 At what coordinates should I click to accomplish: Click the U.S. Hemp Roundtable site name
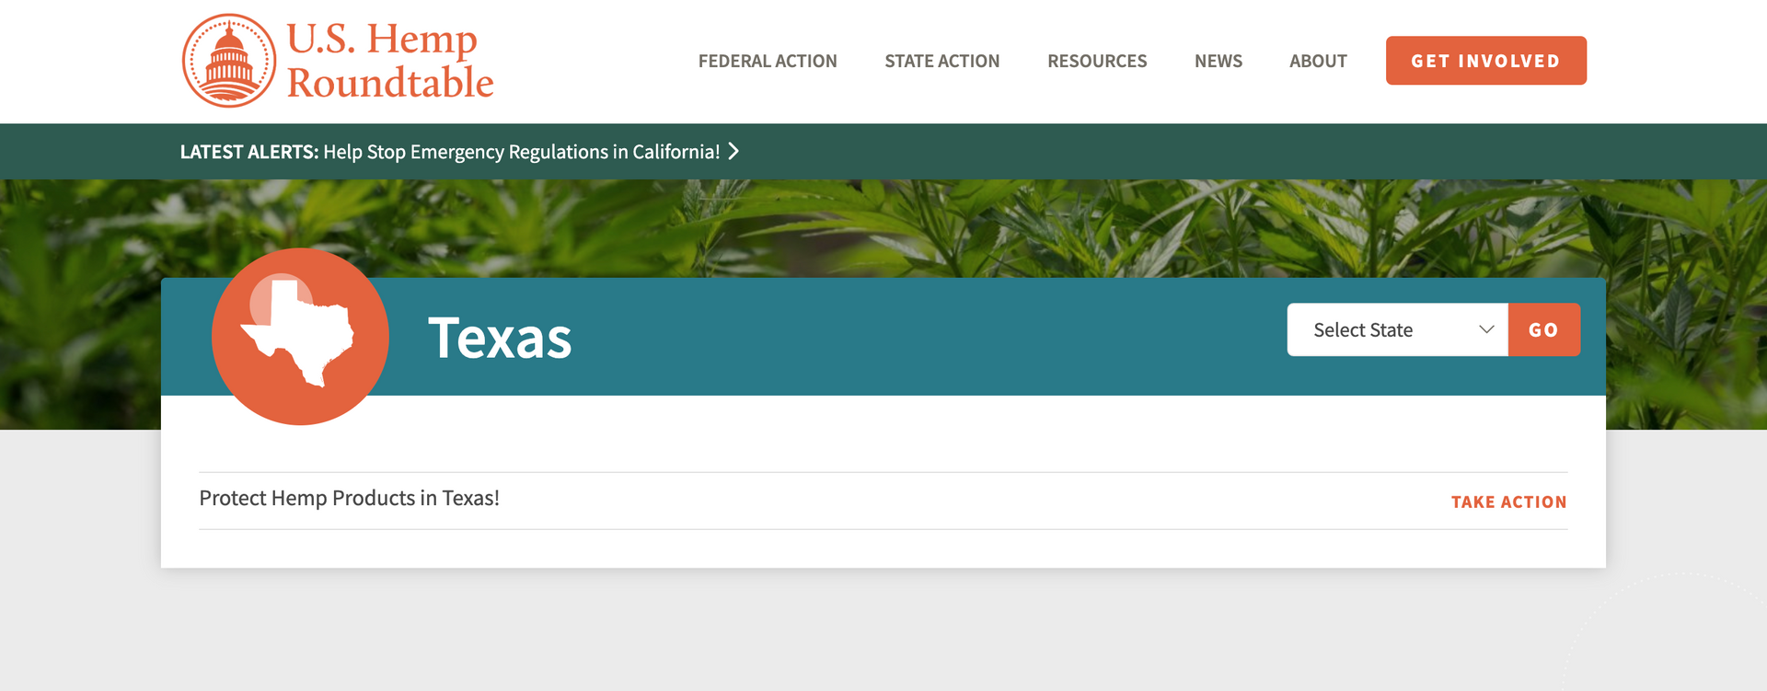389,61
